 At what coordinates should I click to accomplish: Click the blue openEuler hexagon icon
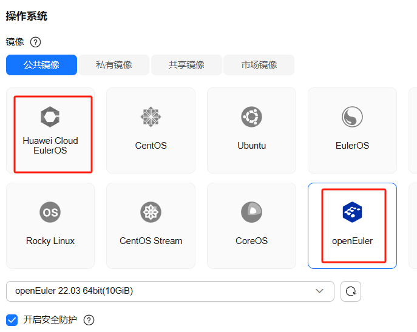click(352, 212)
